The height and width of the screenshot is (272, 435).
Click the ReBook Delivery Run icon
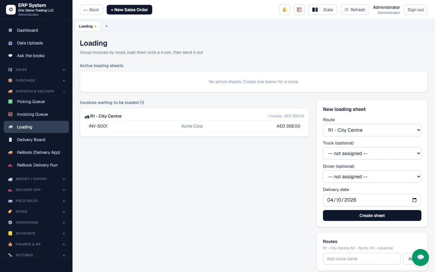pos(10,165)
